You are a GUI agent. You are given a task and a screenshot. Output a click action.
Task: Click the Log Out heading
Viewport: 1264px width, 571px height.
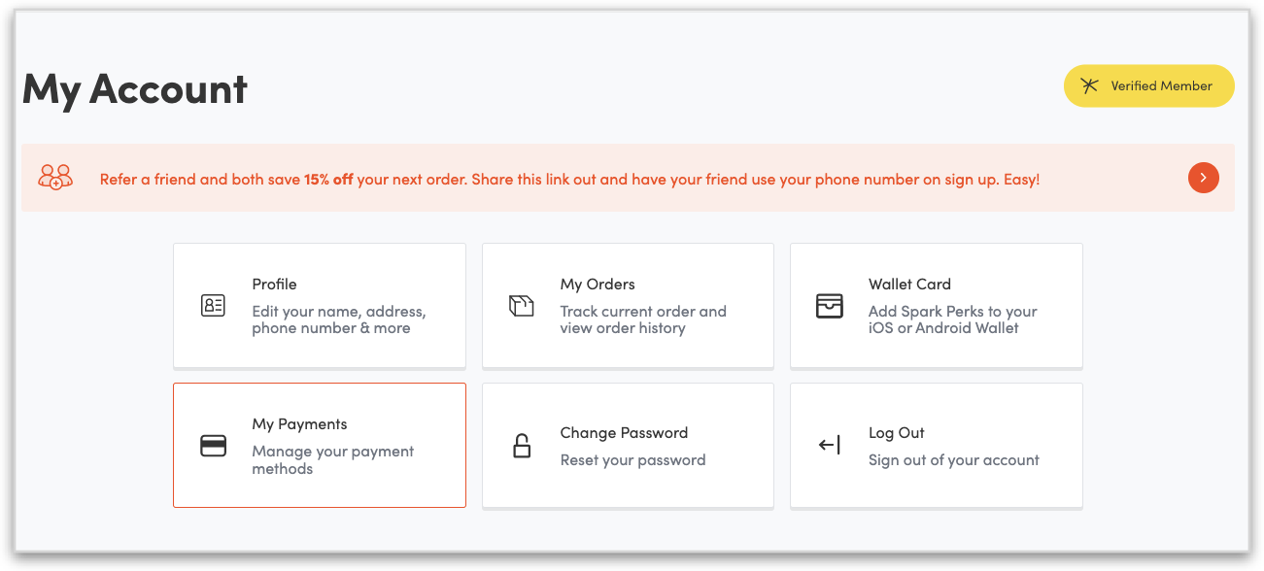click(x=896, y=433)
